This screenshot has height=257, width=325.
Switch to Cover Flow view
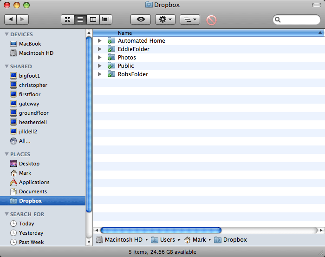pos(106,20)
